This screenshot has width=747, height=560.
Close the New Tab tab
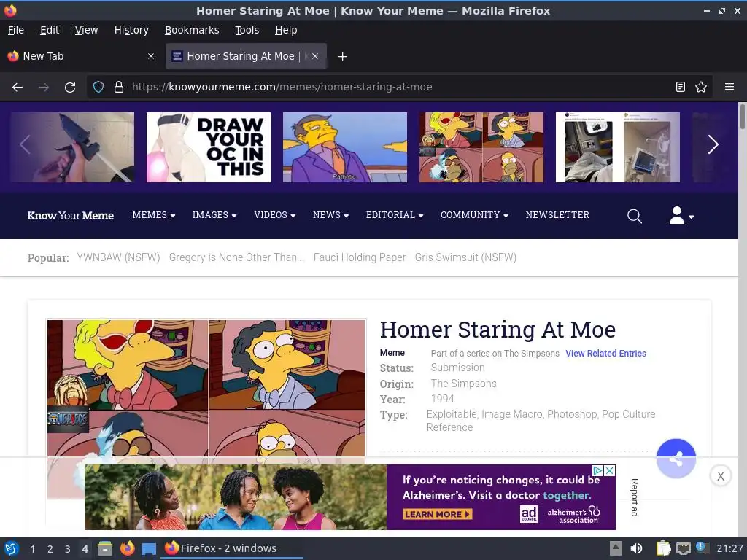tap(151, 56)
